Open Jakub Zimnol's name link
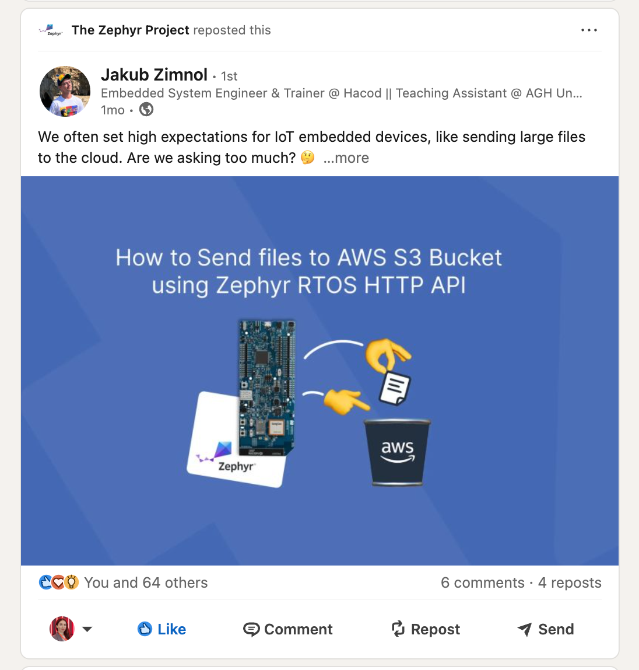The width and height of the screenshot is (639, 670). pos(154,75)
